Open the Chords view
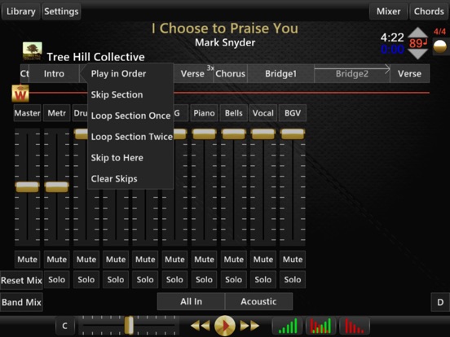 click(x=429, y=11)
